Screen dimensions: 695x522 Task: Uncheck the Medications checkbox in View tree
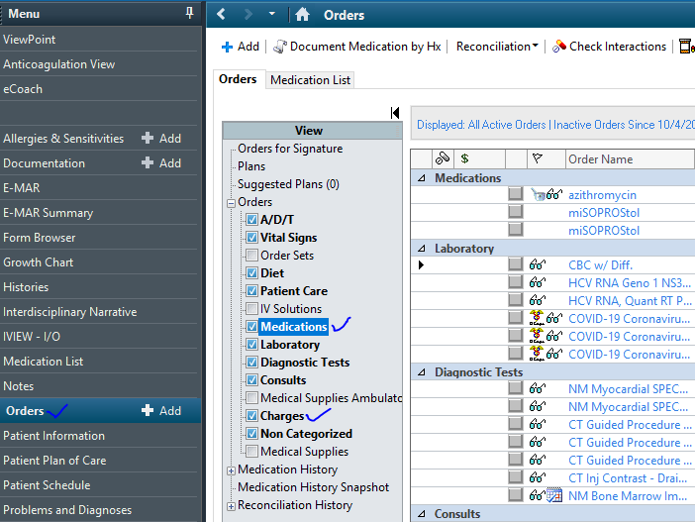[x=251, y=327]
